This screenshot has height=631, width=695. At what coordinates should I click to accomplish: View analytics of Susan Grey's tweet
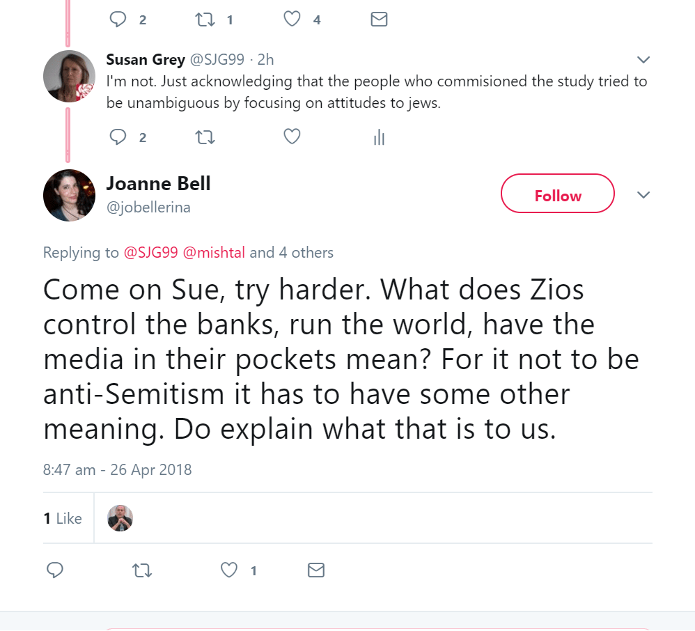pos(379,138)
